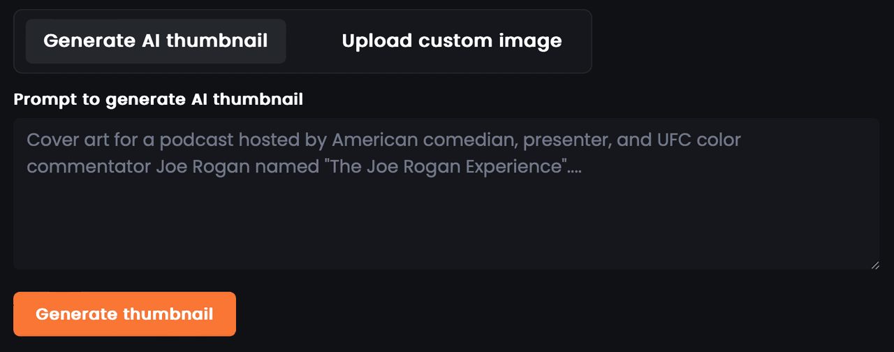Click the prompt box resize handle
Screen dimensions: 894x352
tap(874, 265)
